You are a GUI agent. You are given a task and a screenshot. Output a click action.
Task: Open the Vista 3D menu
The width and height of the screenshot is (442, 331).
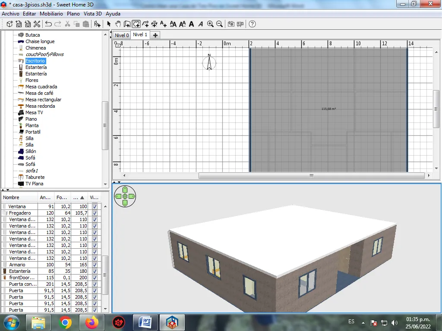tap(92, 14)
